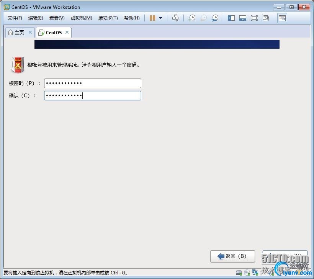Open the 帮助(H) menu
This screenshot has height=279, width=314.
click(x=132, y=18)
